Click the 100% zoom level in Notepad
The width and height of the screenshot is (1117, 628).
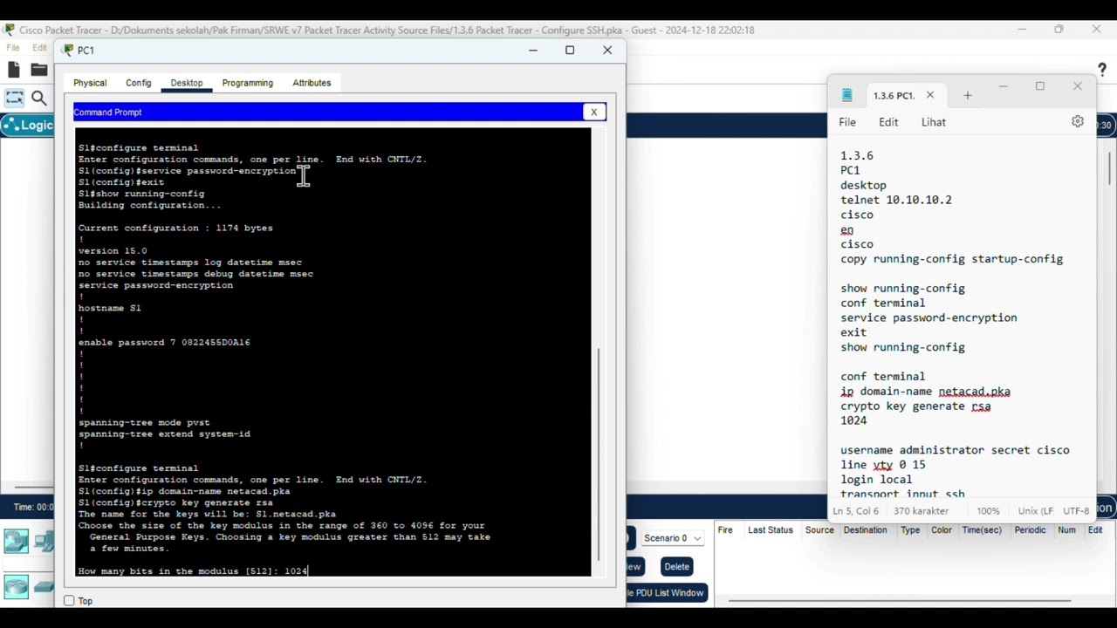(989, 510)
